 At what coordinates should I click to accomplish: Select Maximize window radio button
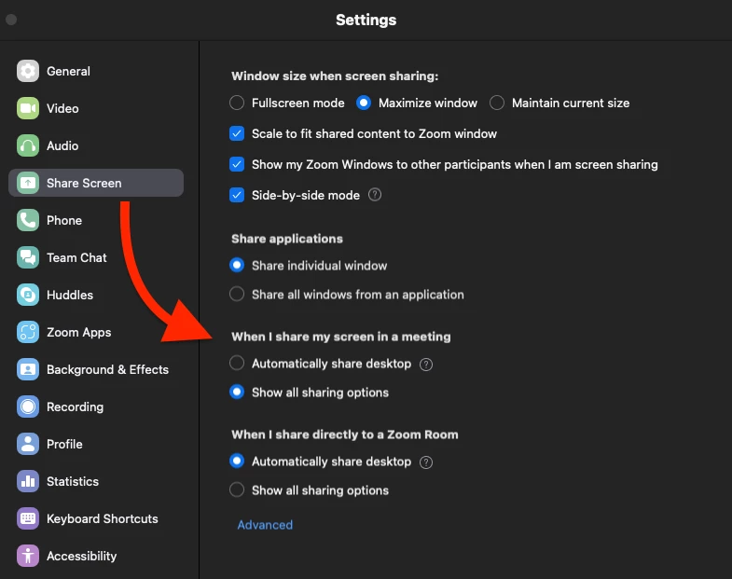[x=364, y=103]
